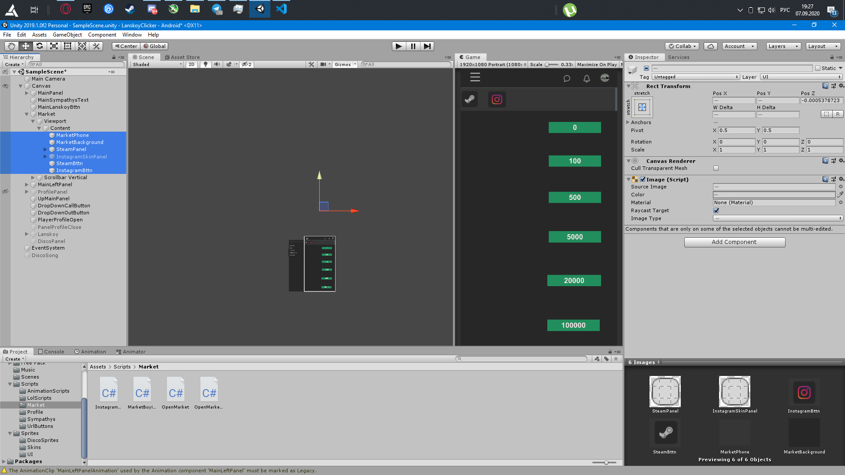845x475 pixels.
Task: Open the Shaded draw mode dropdown
Action: click(157, 64)
